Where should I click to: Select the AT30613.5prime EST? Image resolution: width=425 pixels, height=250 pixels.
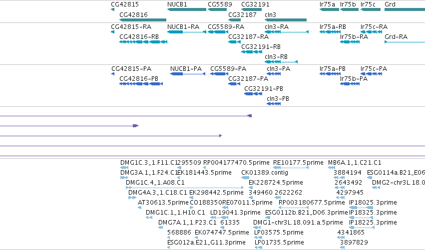pos(139,208)
